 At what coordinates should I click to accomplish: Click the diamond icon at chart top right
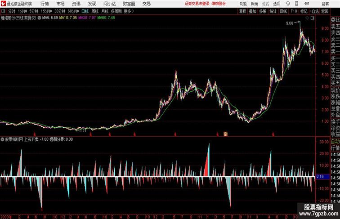(307, 18)
